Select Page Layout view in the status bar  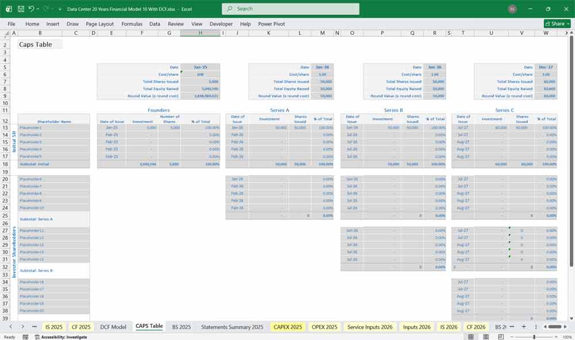tap(486, 336)
